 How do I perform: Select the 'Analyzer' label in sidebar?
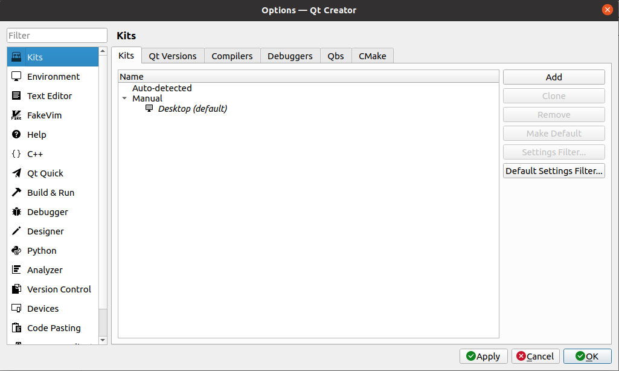click(45, 270)
